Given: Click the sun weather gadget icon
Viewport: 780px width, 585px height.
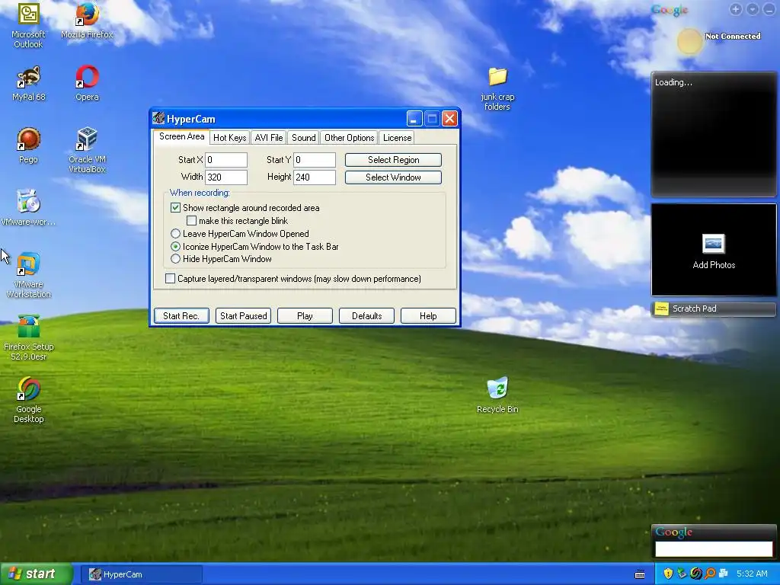Looking at the screenshot, I should click(689, 41).
